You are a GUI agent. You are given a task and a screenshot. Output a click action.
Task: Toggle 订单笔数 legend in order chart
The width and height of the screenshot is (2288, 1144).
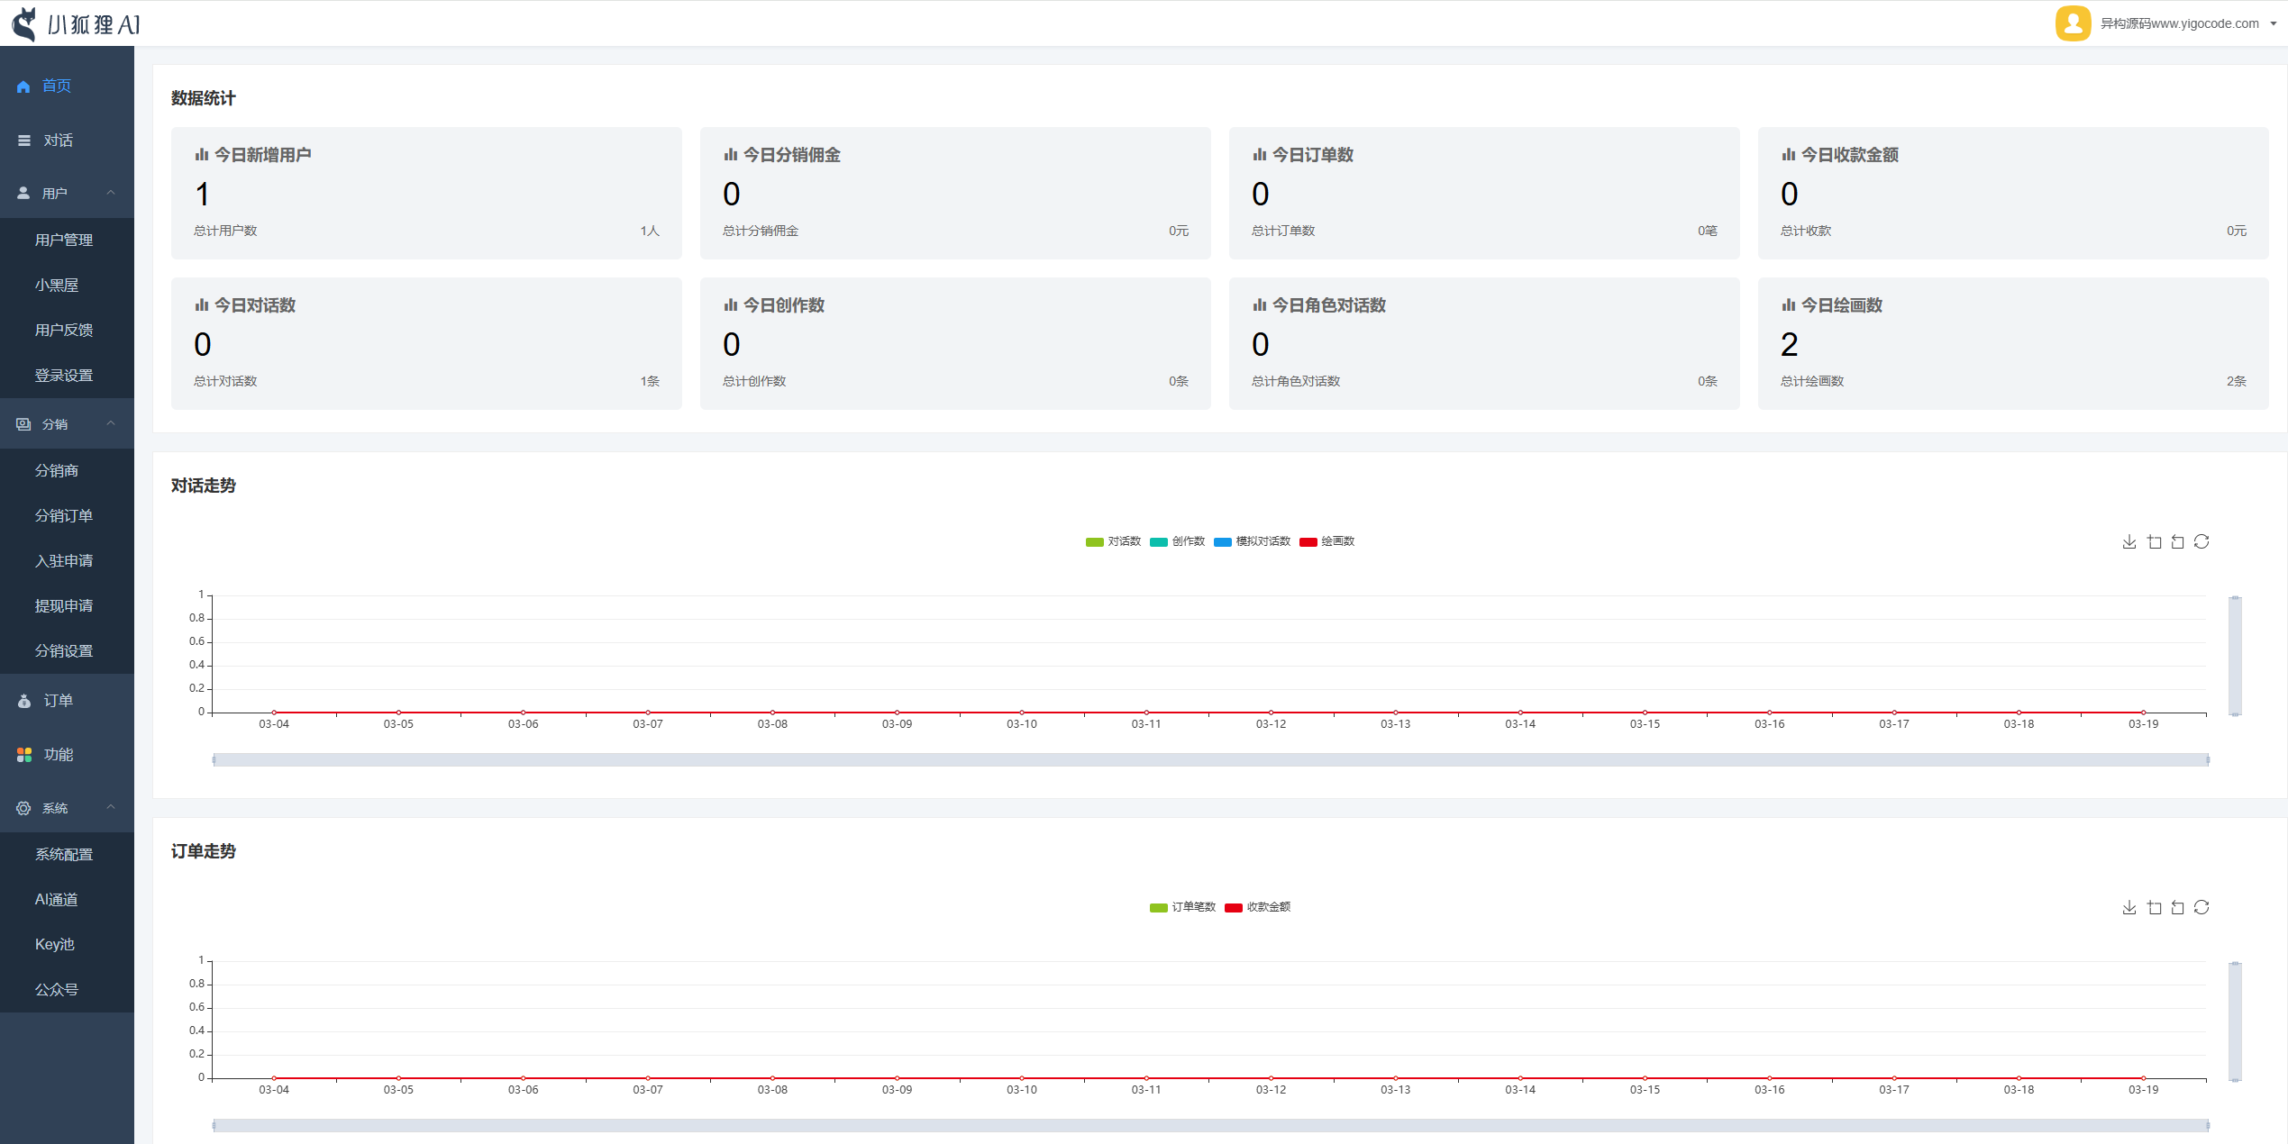[x=1183, y=907]
